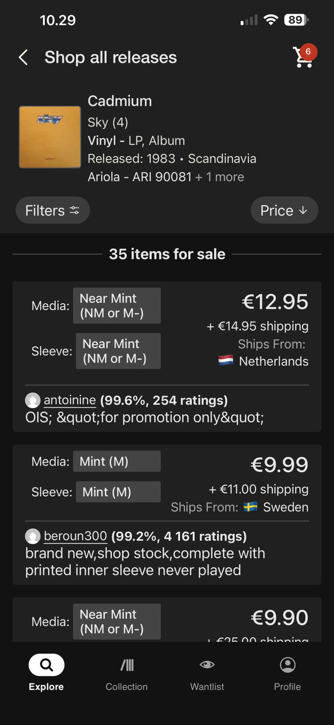Open the Filters options
Screen dimensions: 334x725
coord(53,211)
